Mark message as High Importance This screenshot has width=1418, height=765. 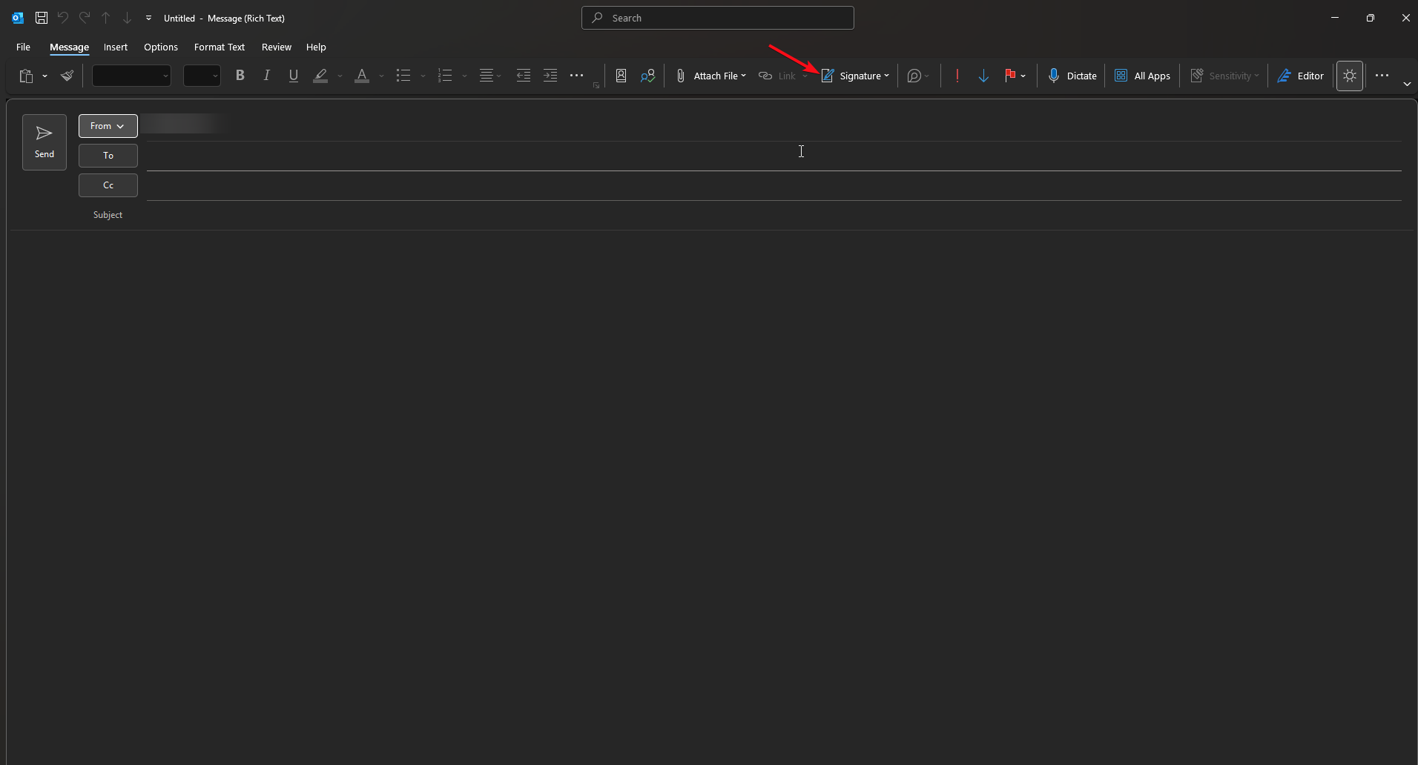tap(957, 76)
